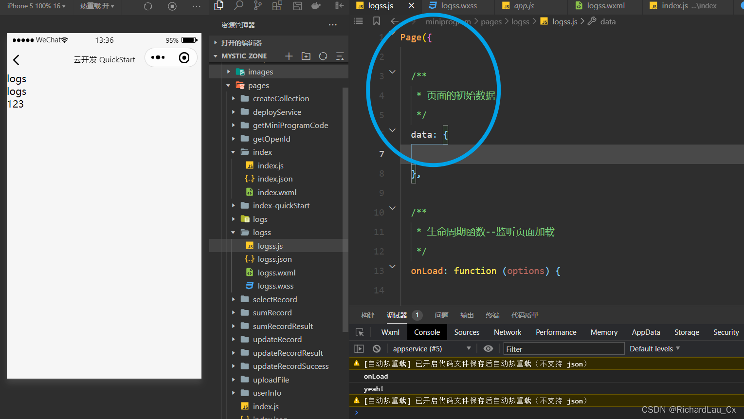This screenshot has width=744, height=419.
Task: Tap the mini program capsule menu dots
Action: pyautogui.click(x=158, y=57)
